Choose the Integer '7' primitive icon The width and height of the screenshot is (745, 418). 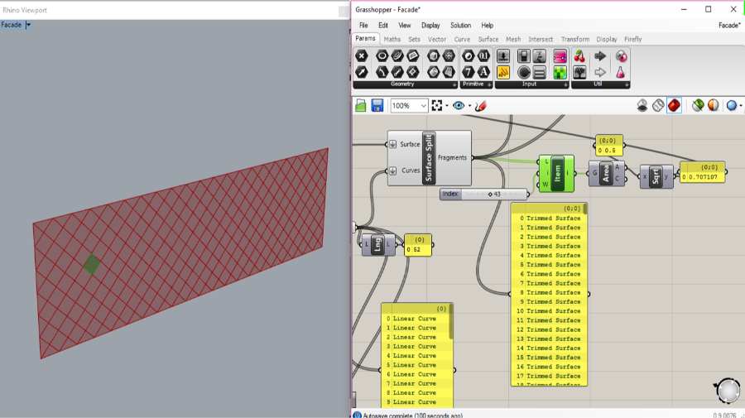click(x=468, y=72)
